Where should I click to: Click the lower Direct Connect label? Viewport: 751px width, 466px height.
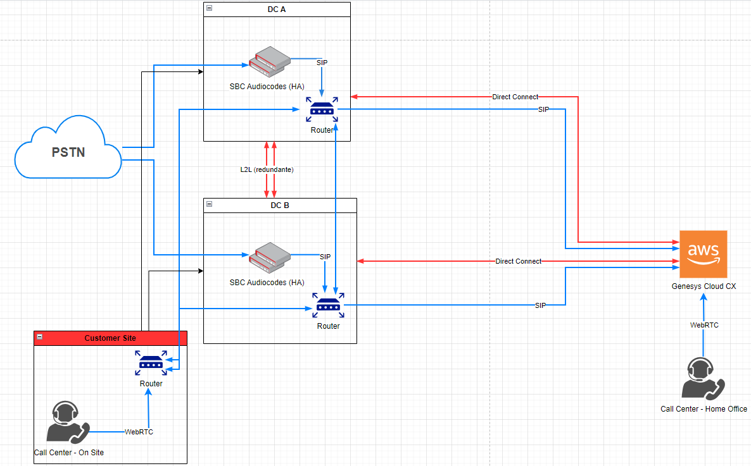point(518,261)
